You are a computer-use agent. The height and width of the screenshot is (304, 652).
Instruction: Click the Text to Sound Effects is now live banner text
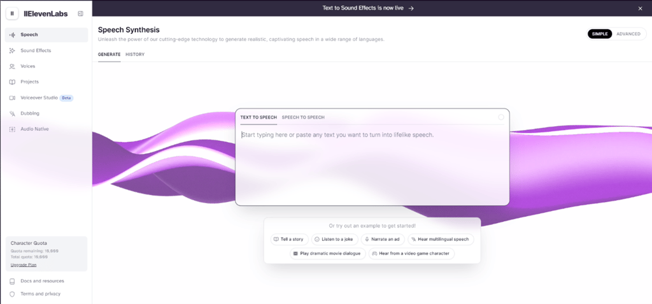(363, 8)
